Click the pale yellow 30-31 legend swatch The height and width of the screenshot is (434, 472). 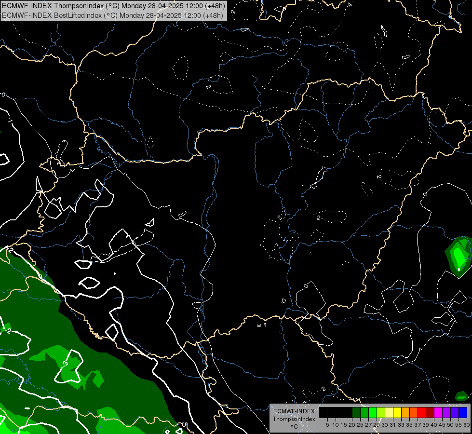(389, 412)
